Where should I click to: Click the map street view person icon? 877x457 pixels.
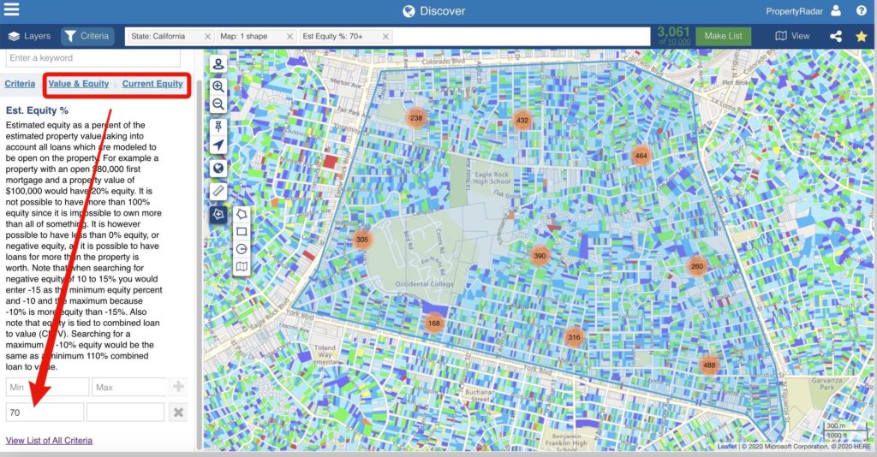point(218,64)
